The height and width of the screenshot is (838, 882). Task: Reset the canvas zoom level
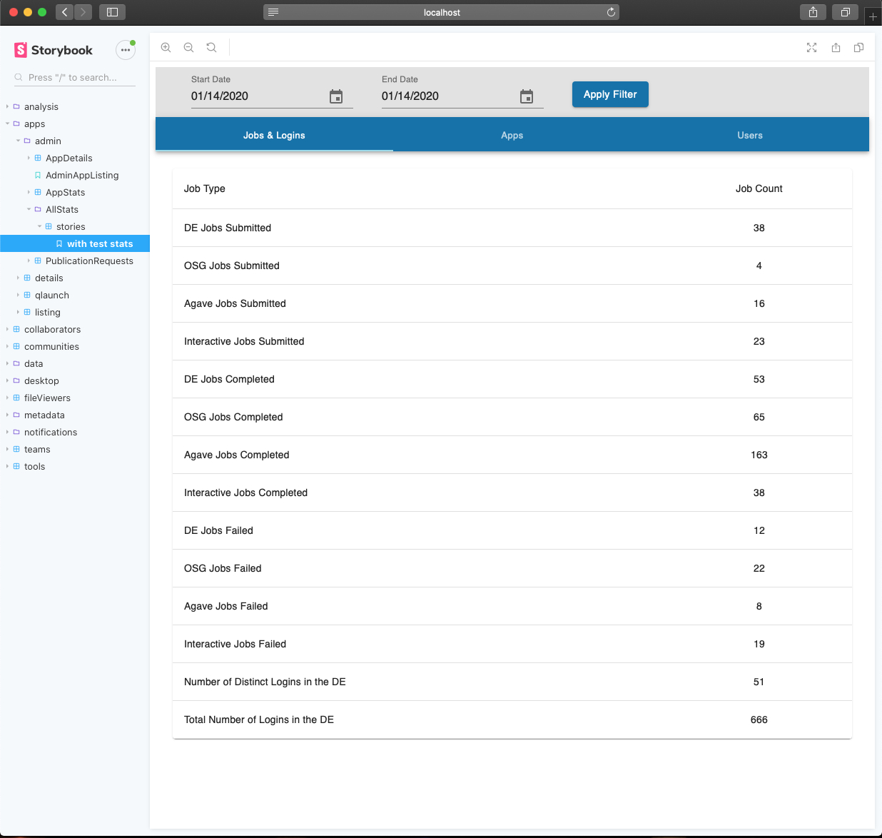(x=211, y=48)
